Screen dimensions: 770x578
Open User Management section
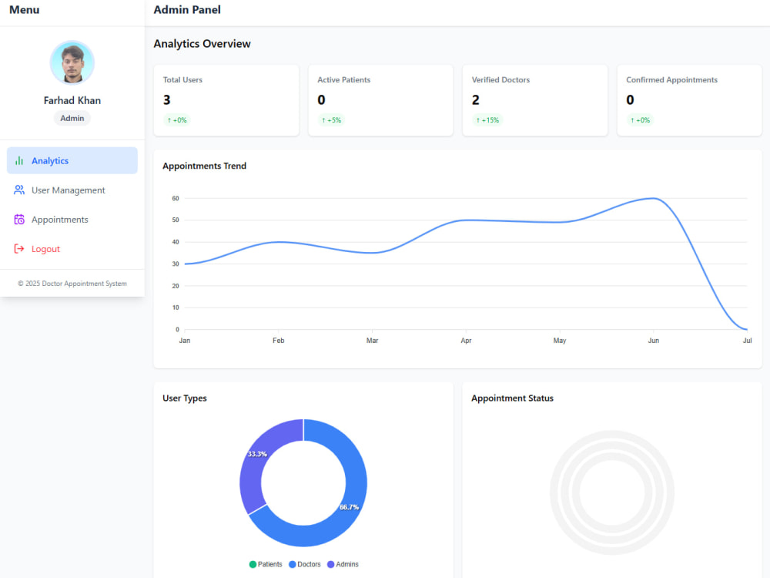coord(72,190)
